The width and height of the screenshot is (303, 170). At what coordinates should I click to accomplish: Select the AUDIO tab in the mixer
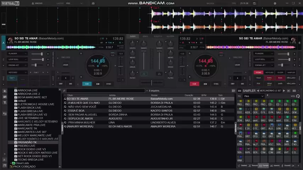(x=133, y=36)
